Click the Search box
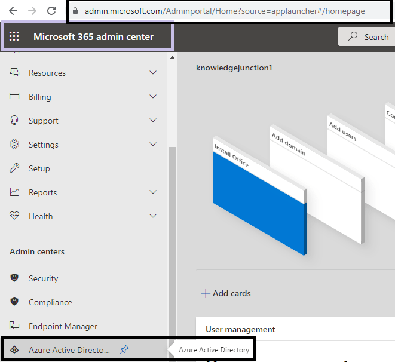Image resolution: width=395 pixels, height=362 pixels. pyautogui.click(x=367, y=36)
